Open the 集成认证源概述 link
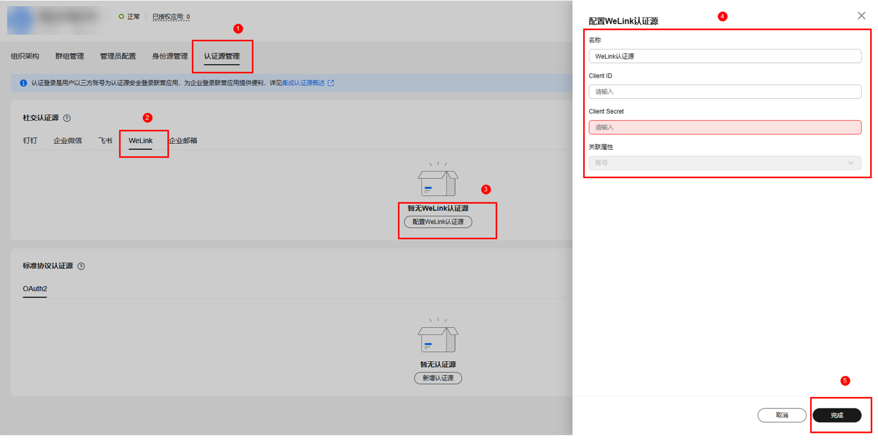The image size is (878, 440). (304, 83)
